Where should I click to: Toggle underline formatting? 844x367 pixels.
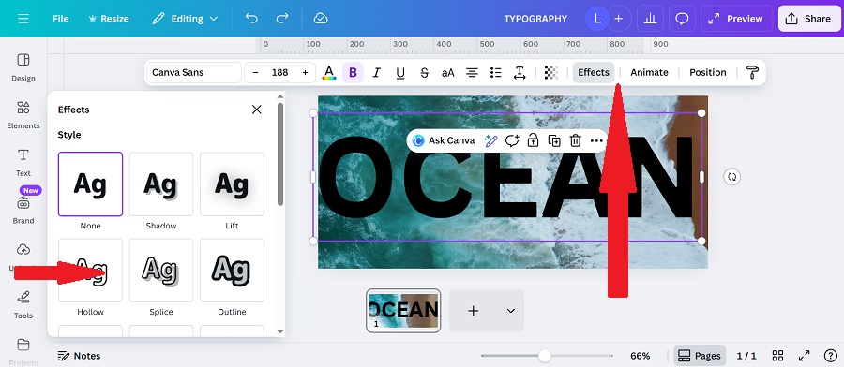[400, 72]
